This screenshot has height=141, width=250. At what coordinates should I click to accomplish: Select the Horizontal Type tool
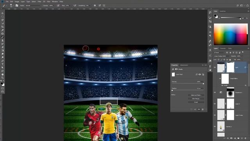coord(2,64)
